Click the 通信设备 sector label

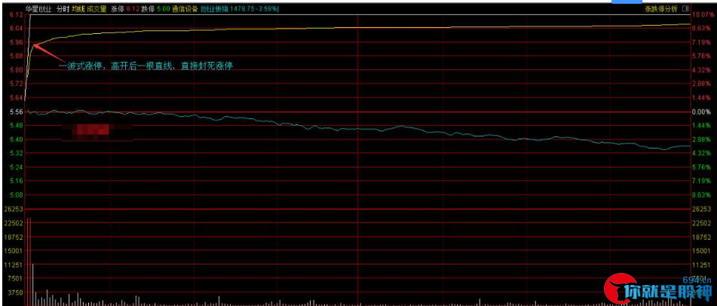(184, 9)
